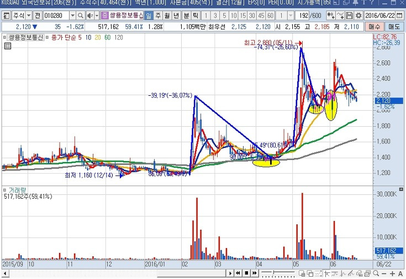
Task: Click the stock search magnifier icon
Action: [x=81, y=16]
